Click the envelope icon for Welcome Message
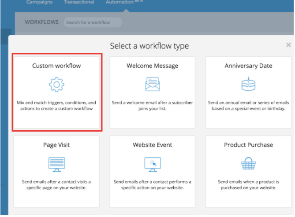This screenshot has width=295, height=217. [153, 84]
